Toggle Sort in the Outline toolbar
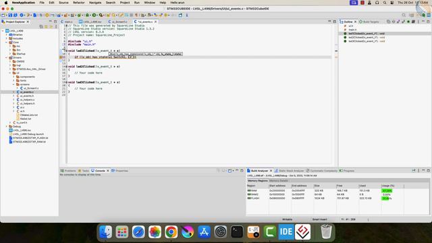432x243 pixels. pos(394,22)
